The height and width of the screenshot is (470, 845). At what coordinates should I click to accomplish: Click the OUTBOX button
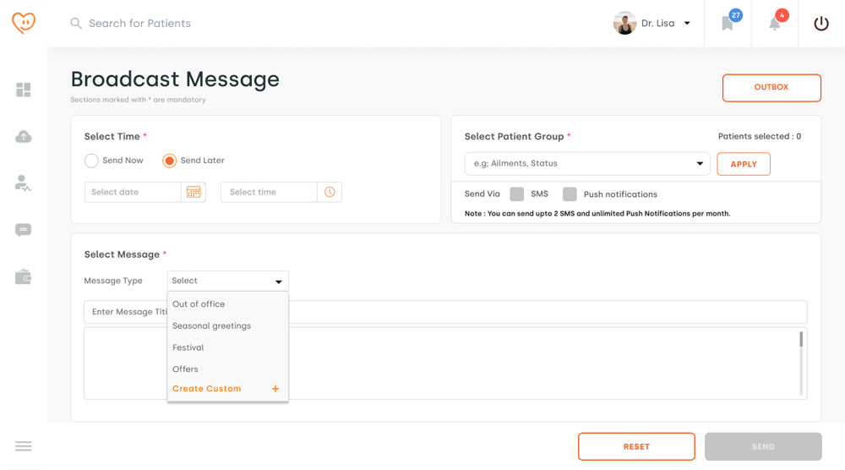(x=771, y=88)
